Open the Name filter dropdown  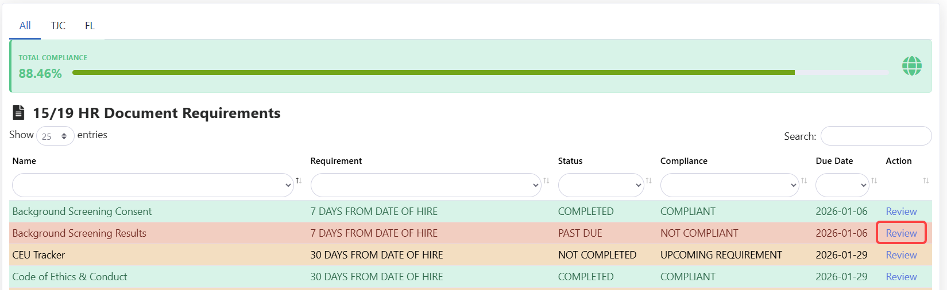point(153,185)
